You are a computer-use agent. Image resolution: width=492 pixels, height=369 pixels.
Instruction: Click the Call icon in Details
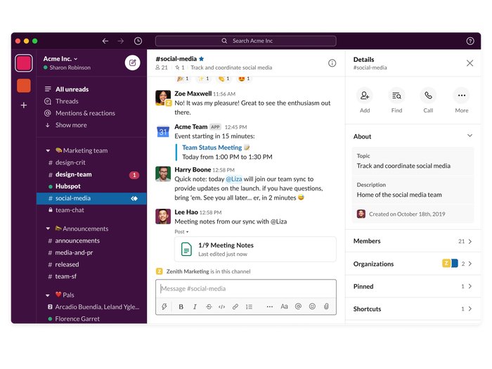click(428, 96)
